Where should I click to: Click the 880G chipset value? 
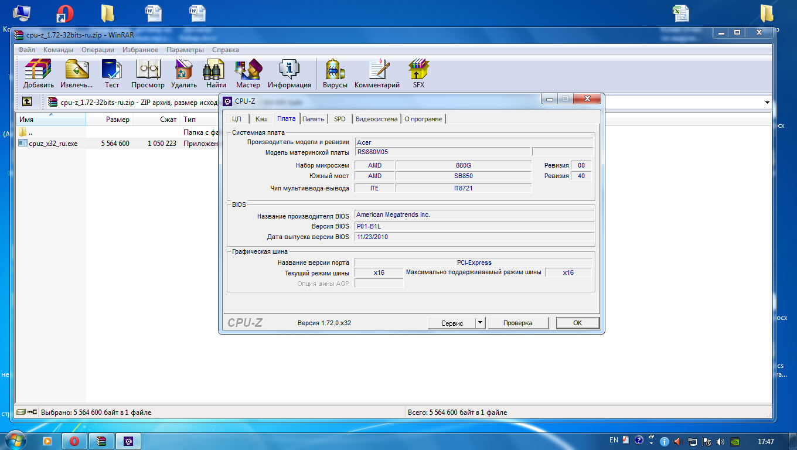click(464, 165)
